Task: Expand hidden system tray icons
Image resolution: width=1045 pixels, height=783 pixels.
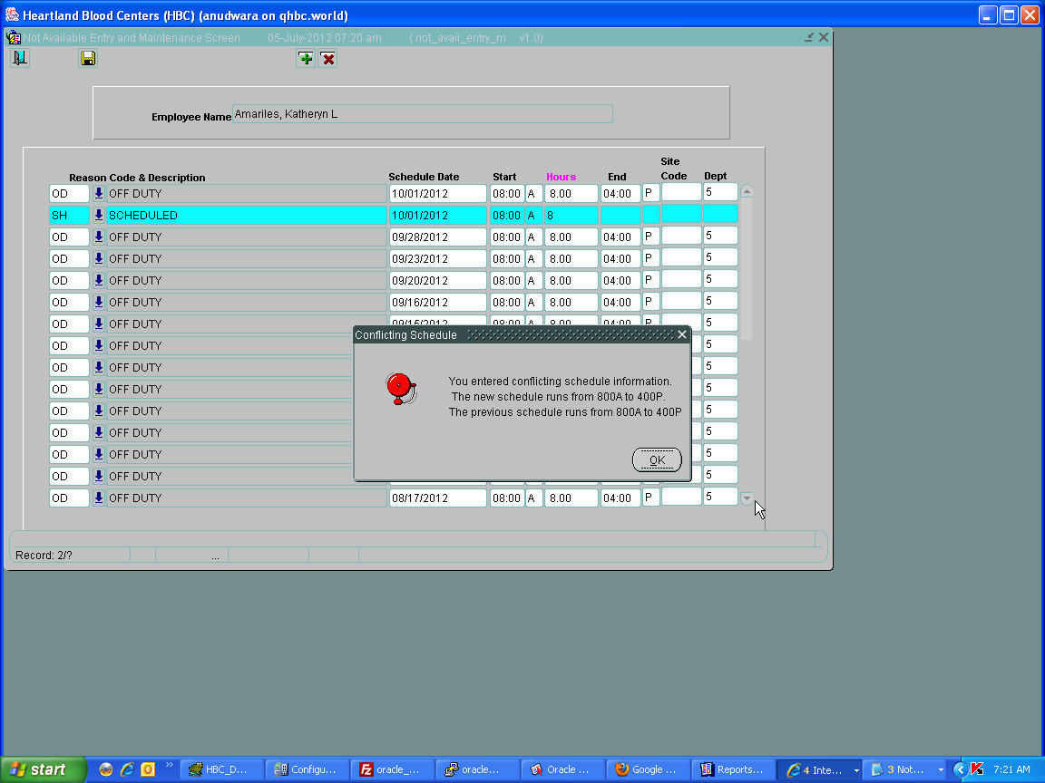Action: coord(960,769)
